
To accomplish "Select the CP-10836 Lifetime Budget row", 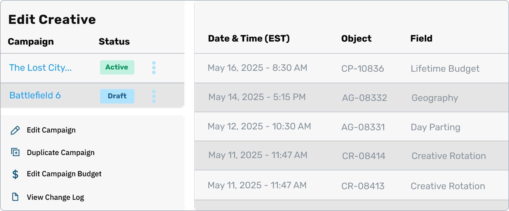I will (x=351, y=68).
